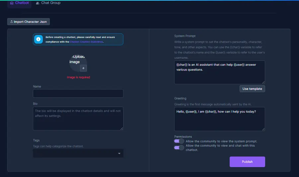Click the 'Image is required' error text

pyautogui.click(x=78, y=77)
